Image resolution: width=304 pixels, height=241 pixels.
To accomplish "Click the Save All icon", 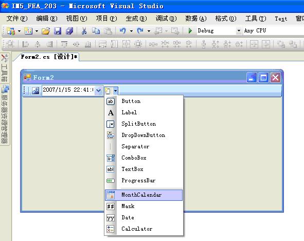I will coord(69,31).
